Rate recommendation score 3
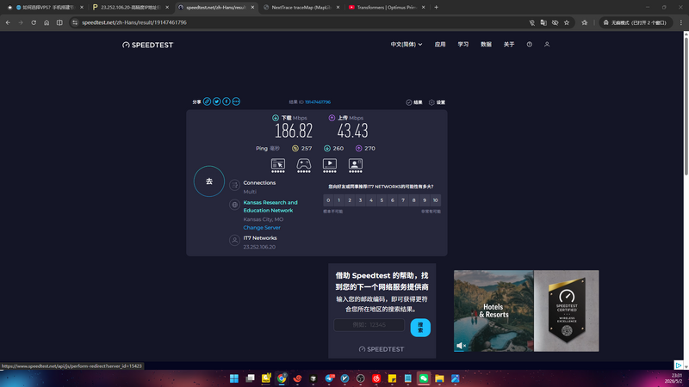The height and width of the screenshot is (387, 689). (x=360, y=200)
